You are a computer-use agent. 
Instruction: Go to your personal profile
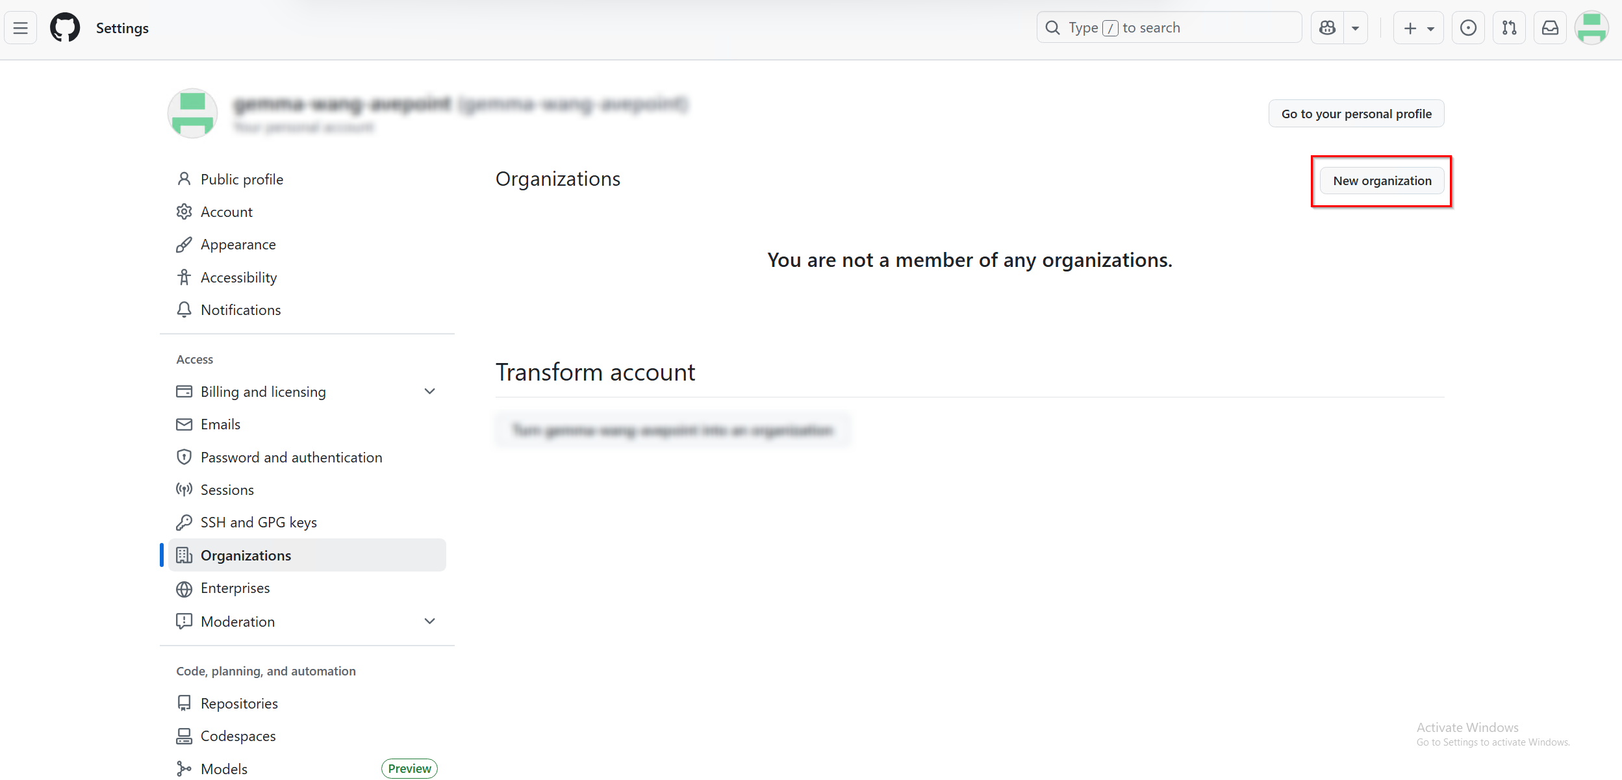1356,113
